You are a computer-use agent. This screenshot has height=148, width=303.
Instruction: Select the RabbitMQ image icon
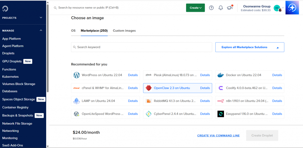(x=149, y=101)
